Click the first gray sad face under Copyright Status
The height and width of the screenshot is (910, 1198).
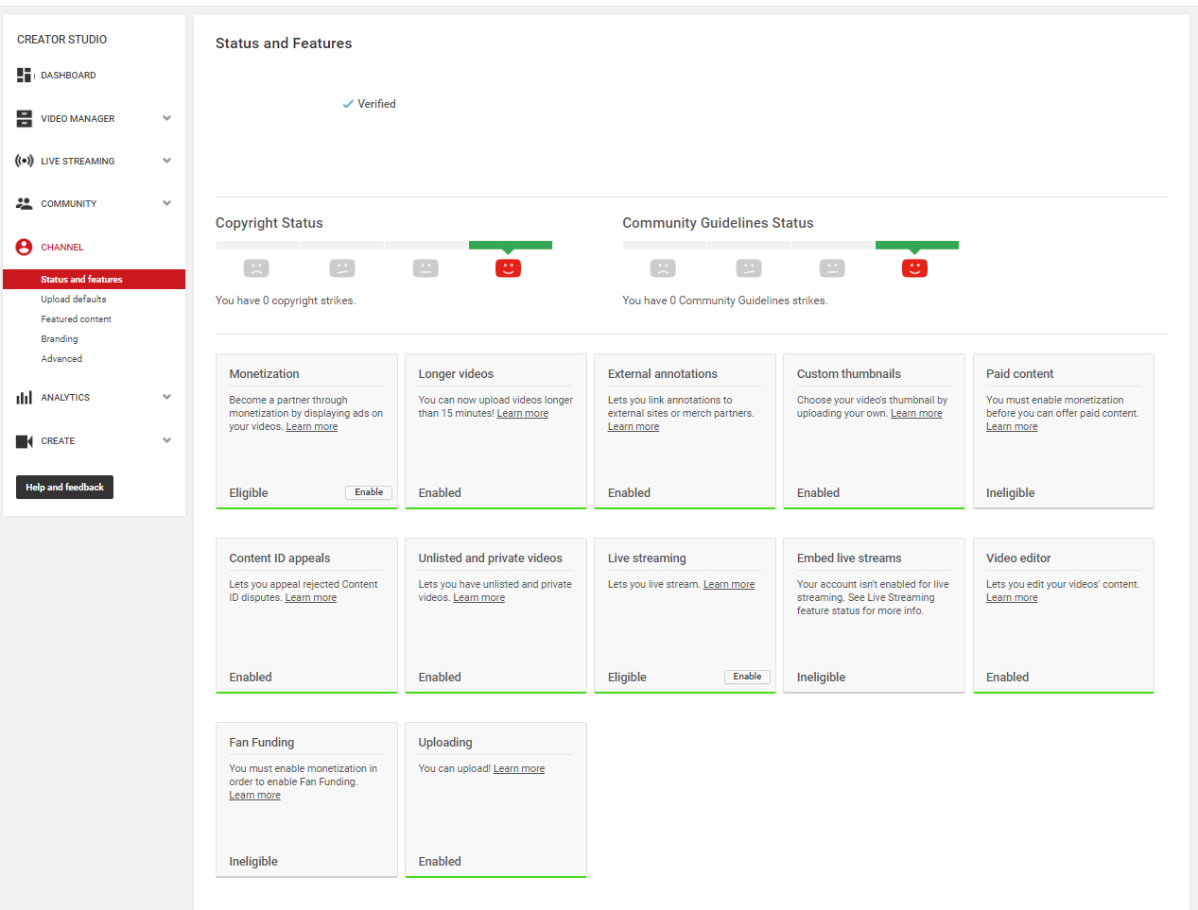click(256, 268)
